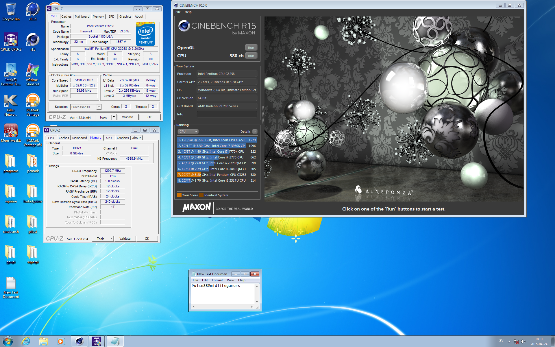Screen dimensions: 555x347
Task: Open Windows Media Player from the taskbar
Action: 61,341
